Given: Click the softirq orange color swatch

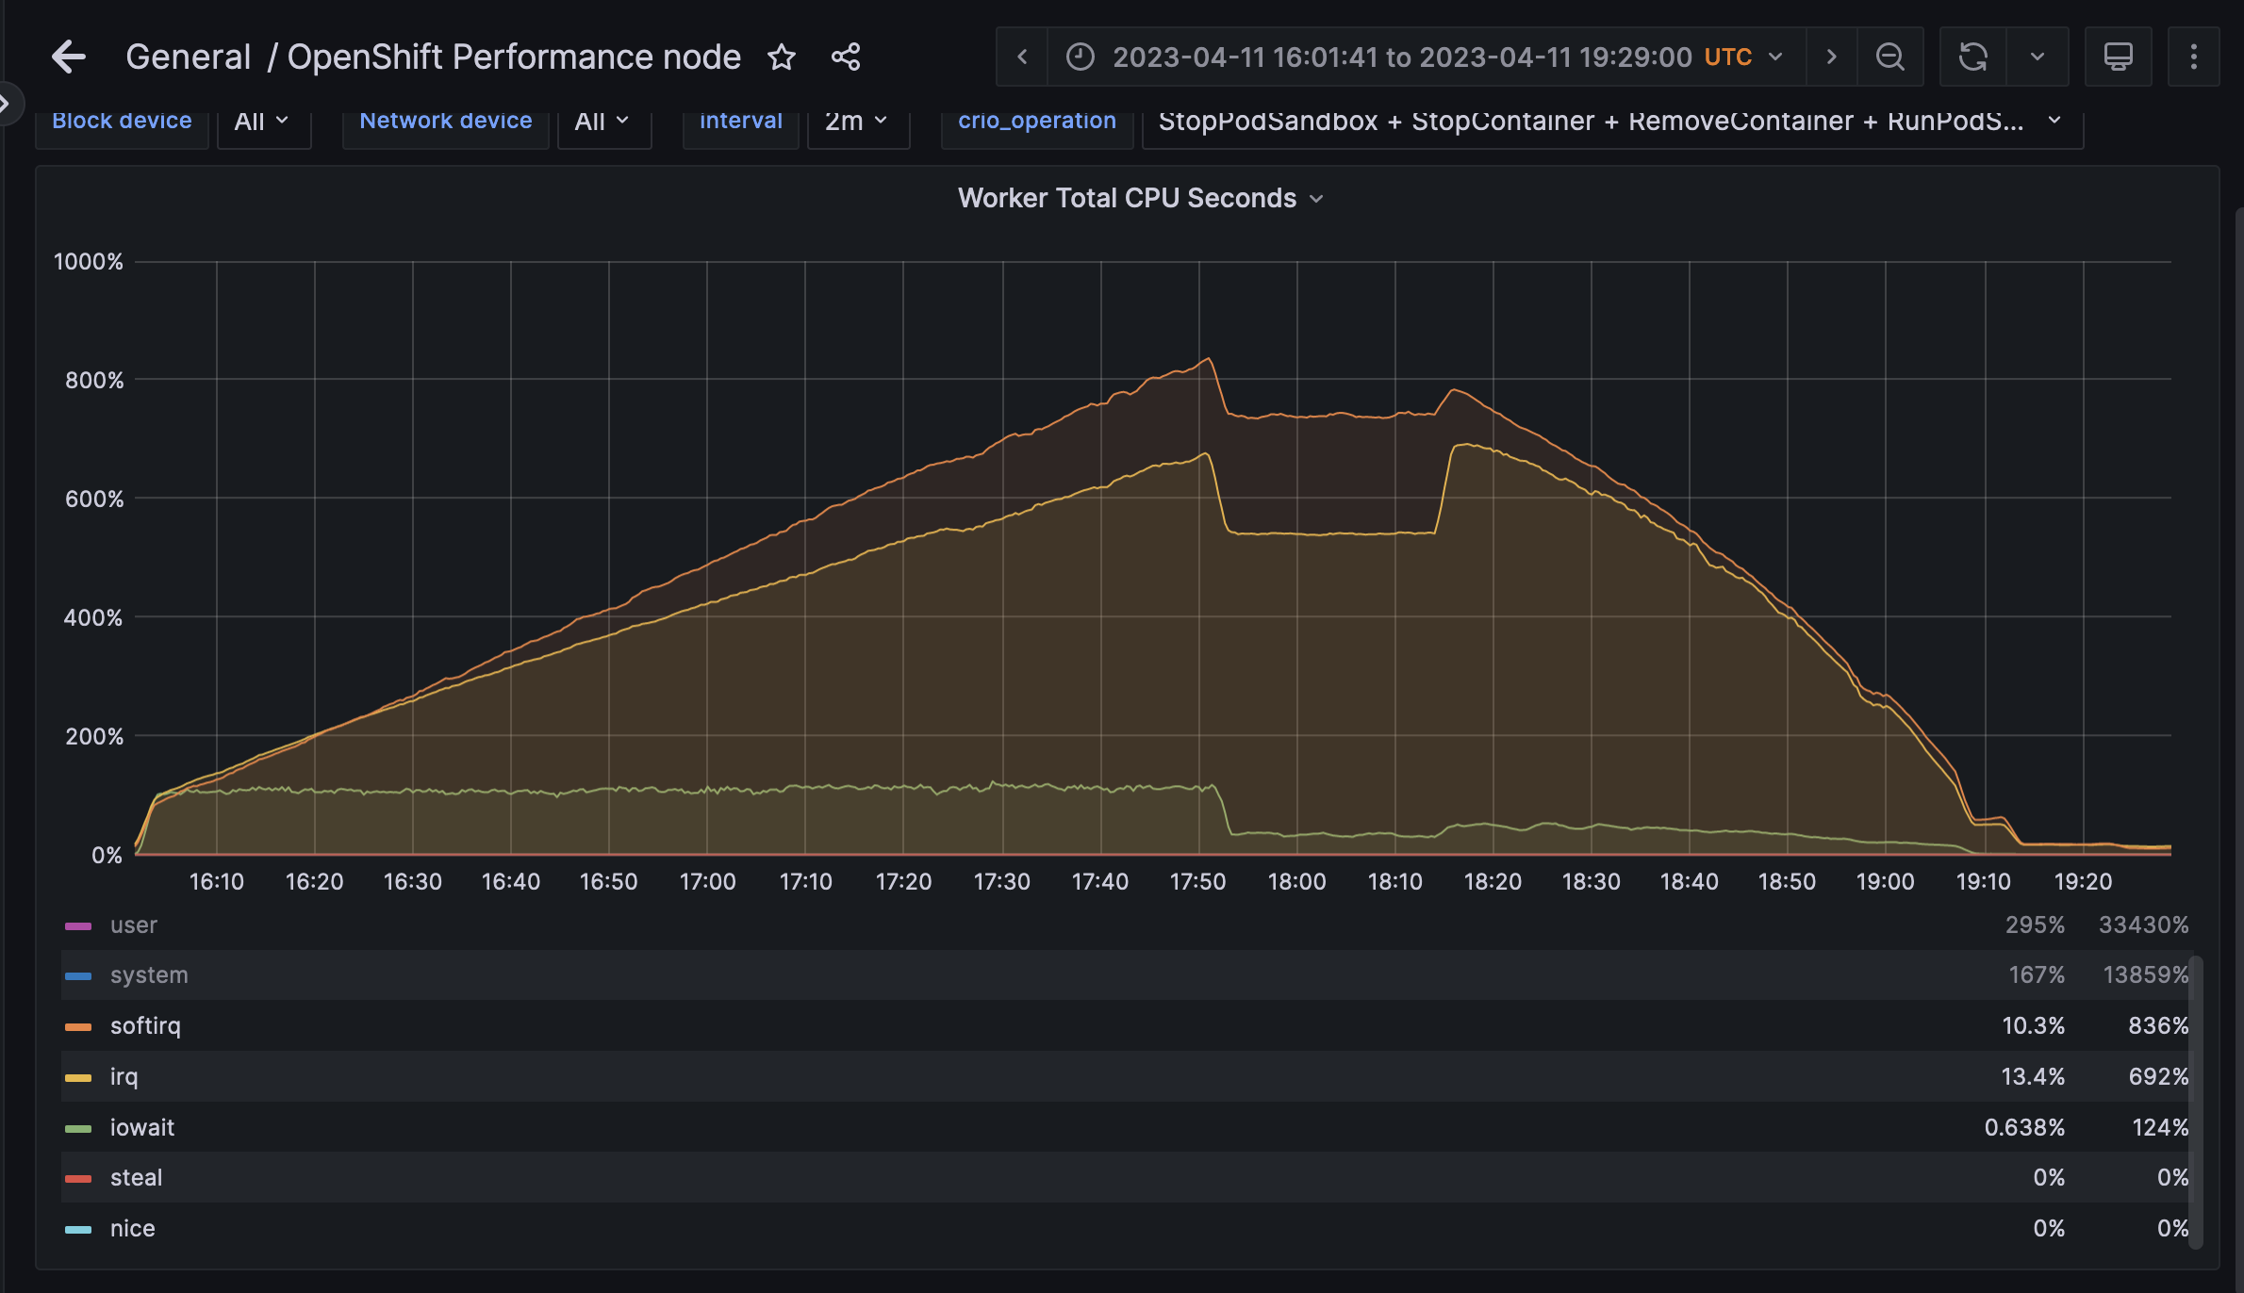Looking at the screenshot, I should 78,1027.
